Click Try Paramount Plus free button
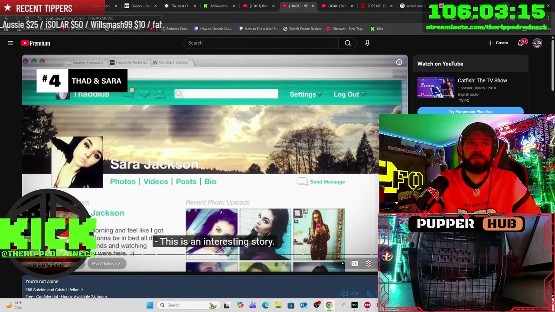The width and height of the screenshot is (555, 312). pyautogui.click(x=470, y=111)
